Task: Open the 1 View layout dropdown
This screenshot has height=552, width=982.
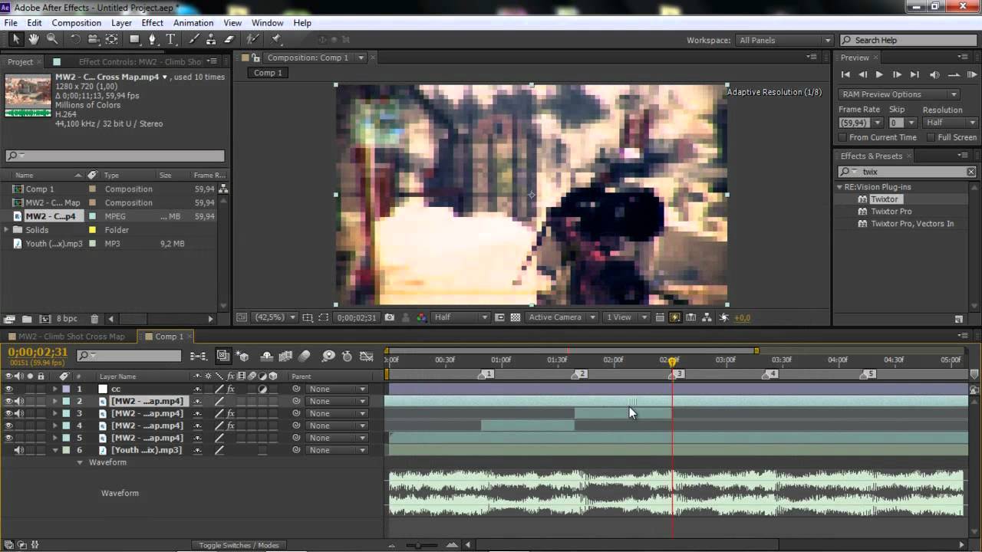Action: 625,317
